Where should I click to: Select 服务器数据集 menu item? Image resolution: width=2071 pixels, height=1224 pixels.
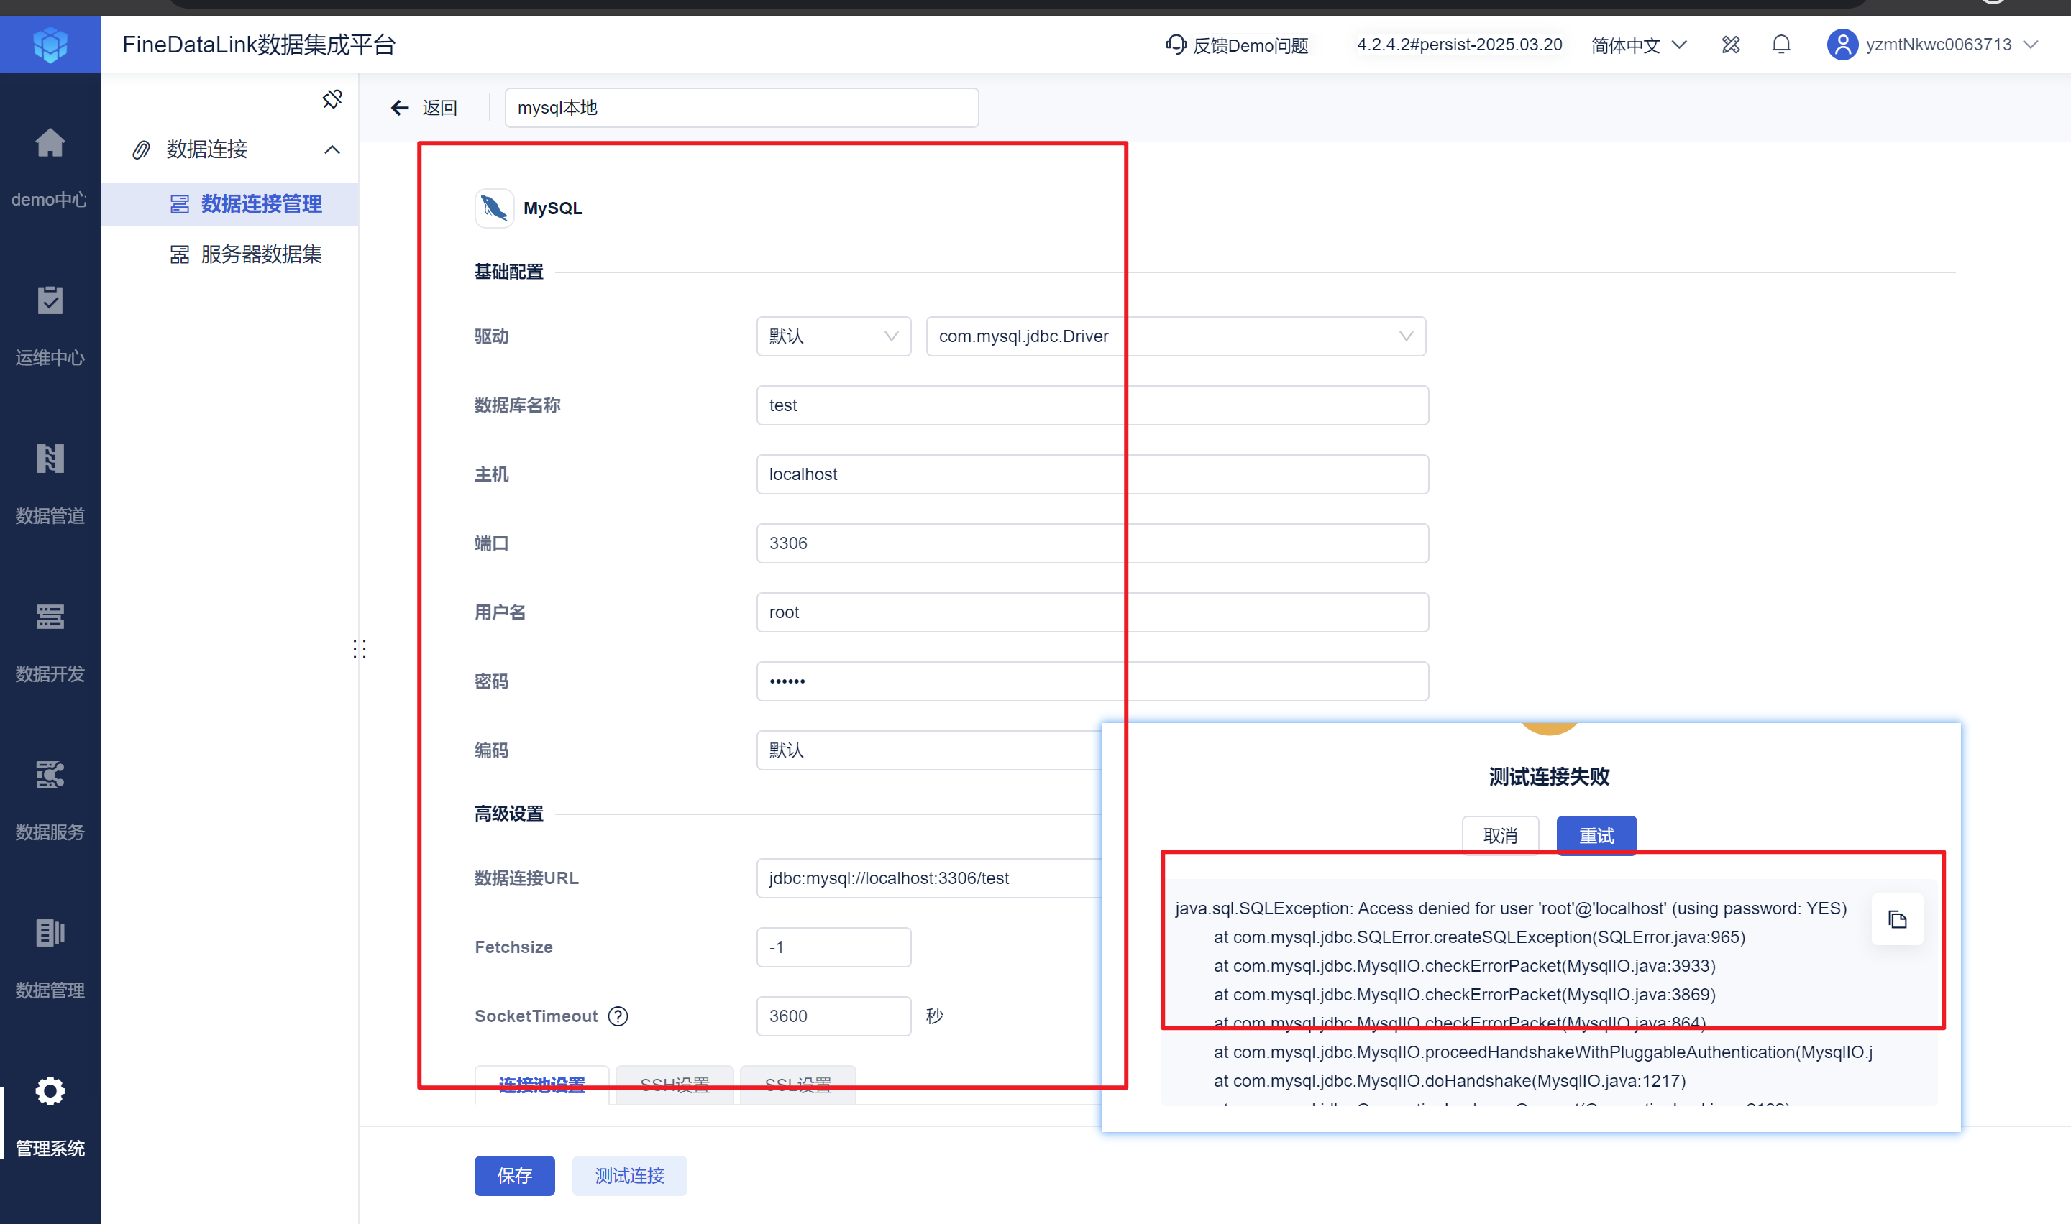261,254
